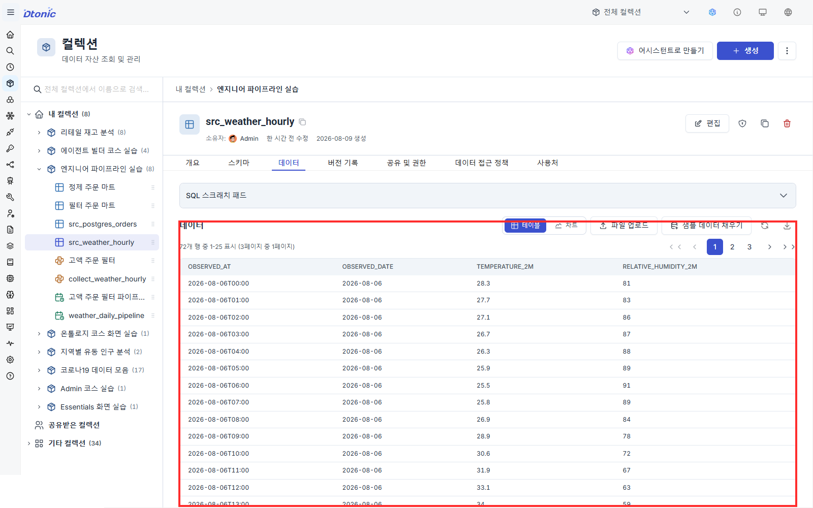Open the clock history icon in sidebar
The image size is (813, 508).
pyautogui.click(x=10, y=67)
